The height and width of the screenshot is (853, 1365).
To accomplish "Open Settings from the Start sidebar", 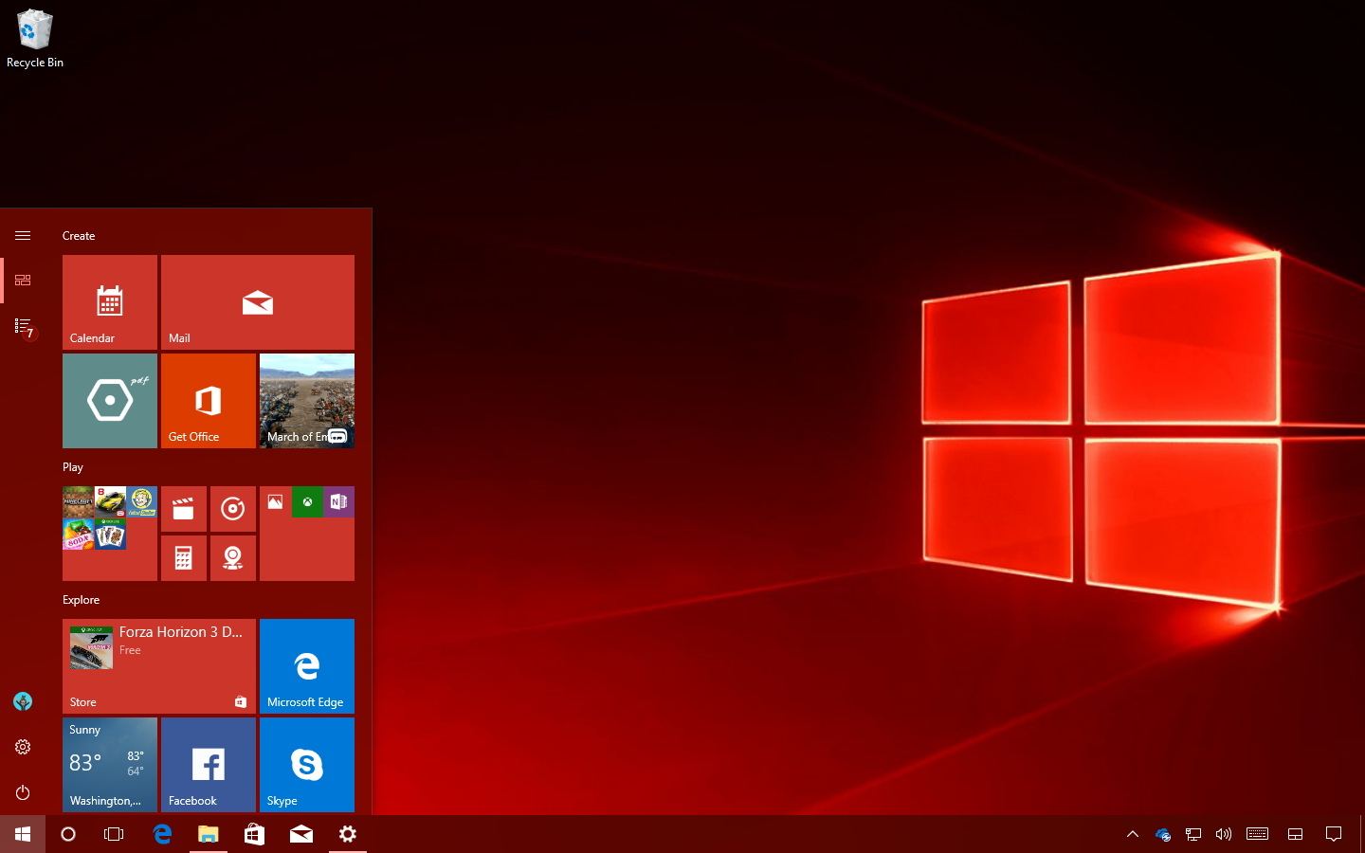I will pyautogui.click(x=23, y=747).
